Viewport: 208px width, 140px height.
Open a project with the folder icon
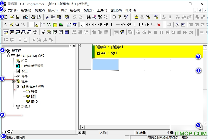tap(12, 17)
